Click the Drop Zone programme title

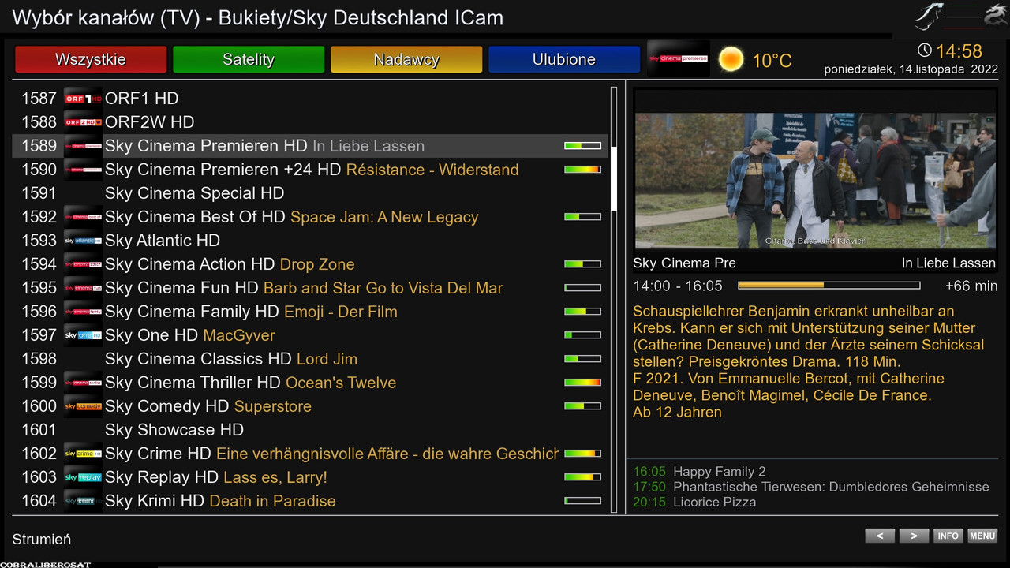(x=317, y=264)
